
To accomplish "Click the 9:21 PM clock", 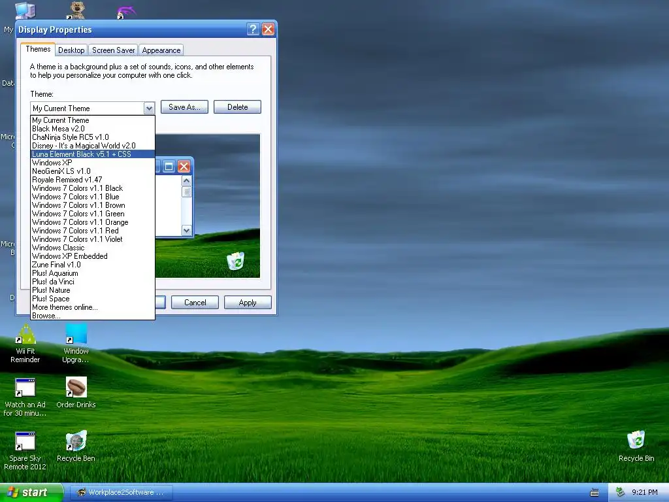I will coord(645,492).
